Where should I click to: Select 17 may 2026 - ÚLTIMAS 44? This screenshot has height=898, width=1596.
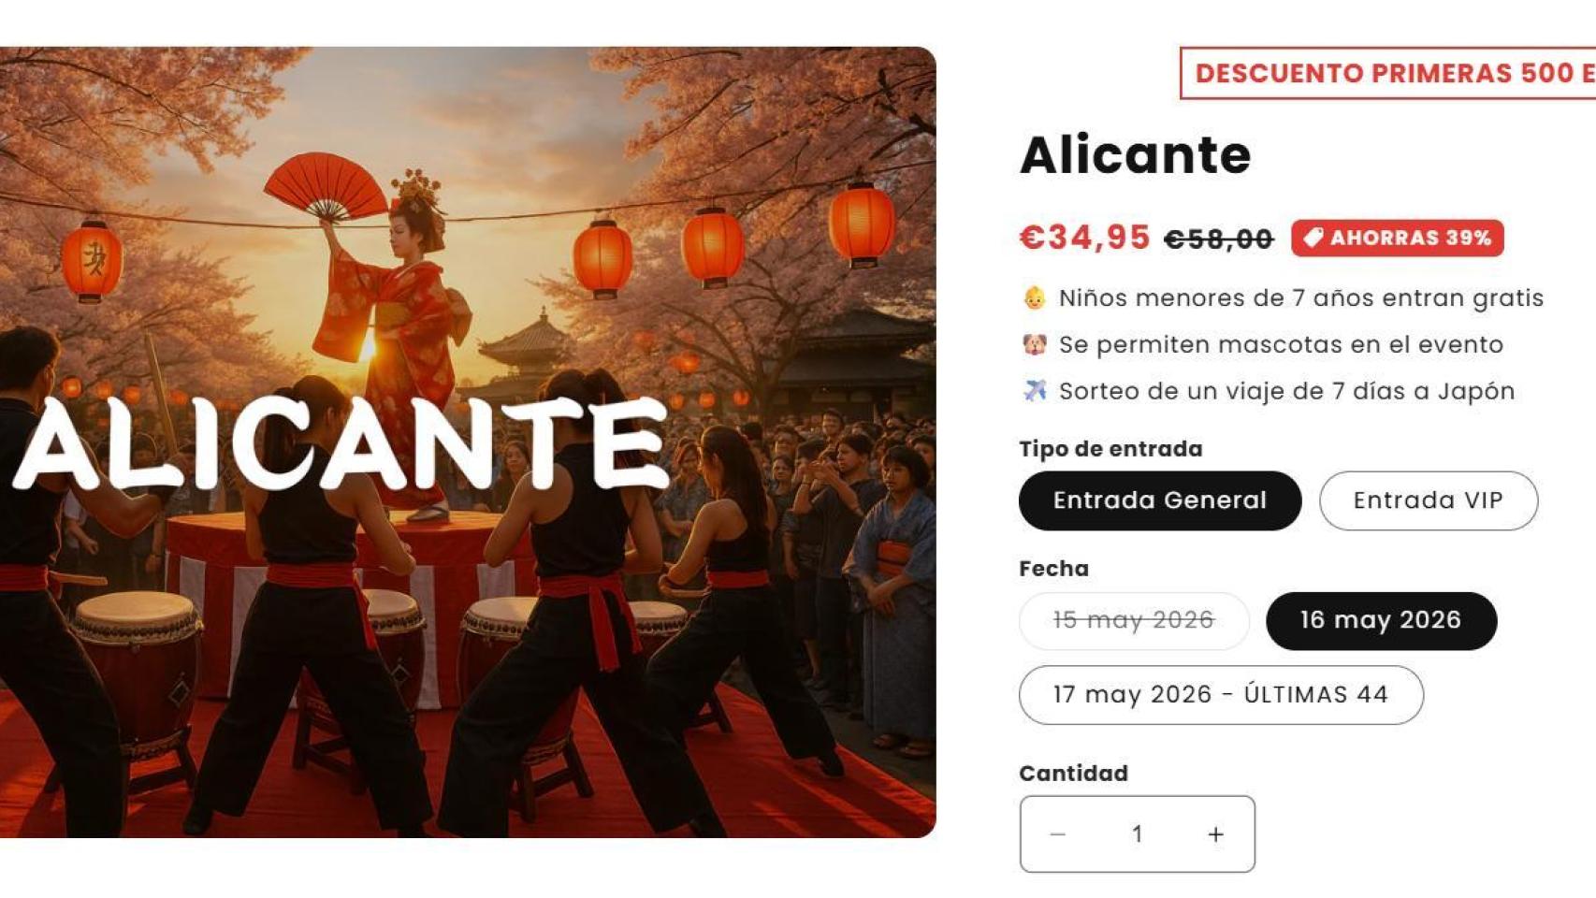click(x=1221, y=695)
